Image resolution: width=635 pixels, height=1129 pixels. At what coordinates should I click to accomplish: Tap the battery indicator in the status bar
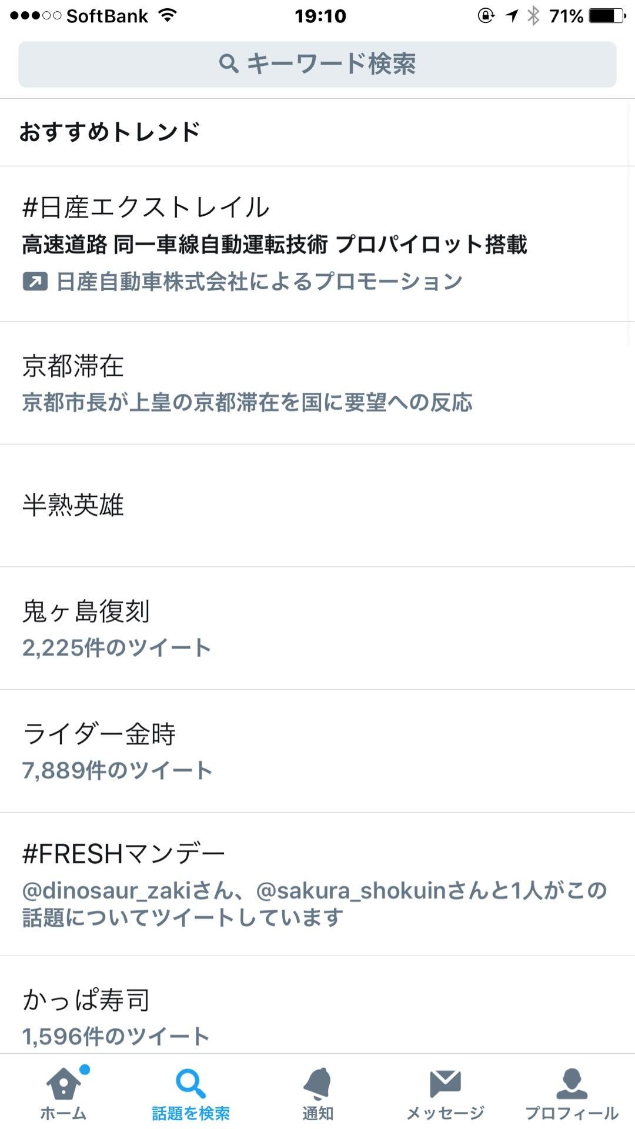(607, 16)
